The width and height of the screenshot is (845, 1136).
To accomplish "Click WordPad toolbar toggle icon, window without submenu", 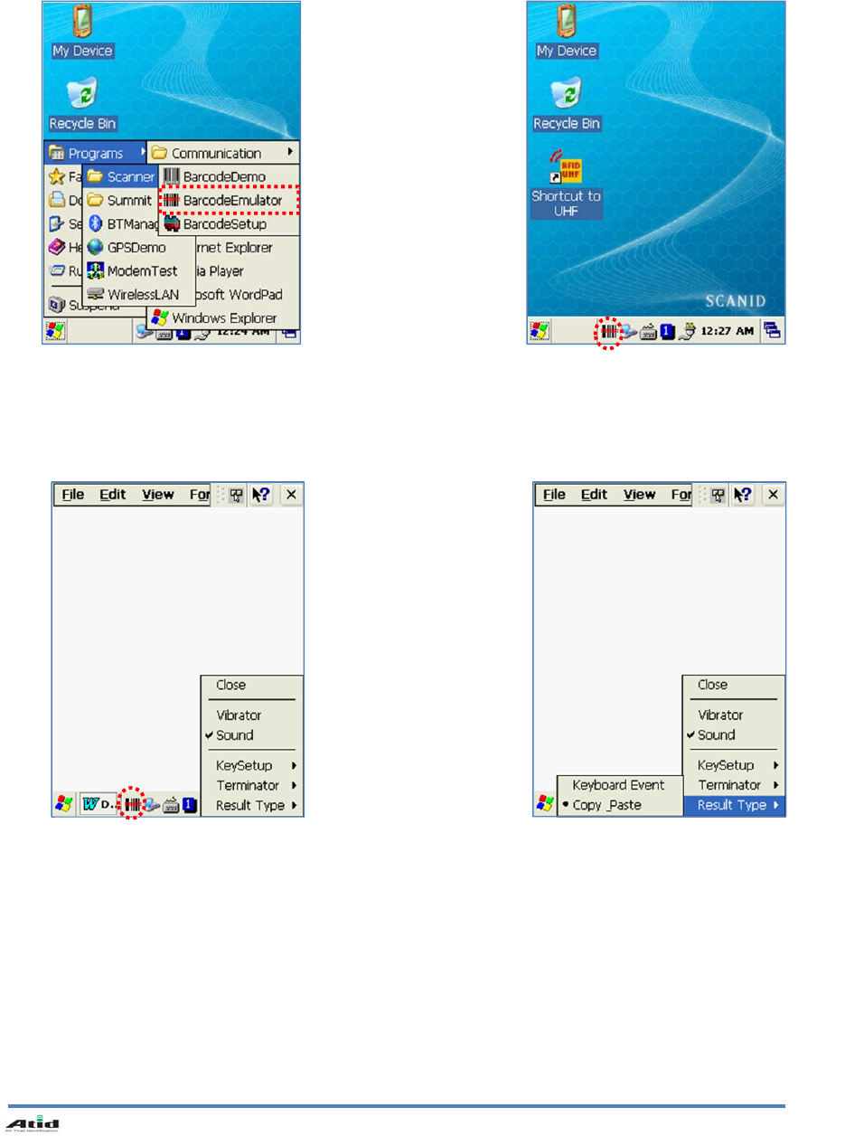I will pos(235,495).
